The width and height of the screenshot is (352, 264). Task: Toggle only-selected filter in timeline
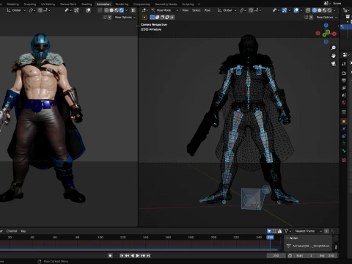(269, 231)
